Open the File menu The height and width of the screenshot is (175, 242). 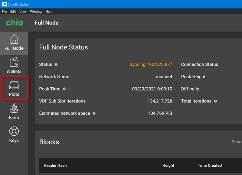[x=4, y=12]
